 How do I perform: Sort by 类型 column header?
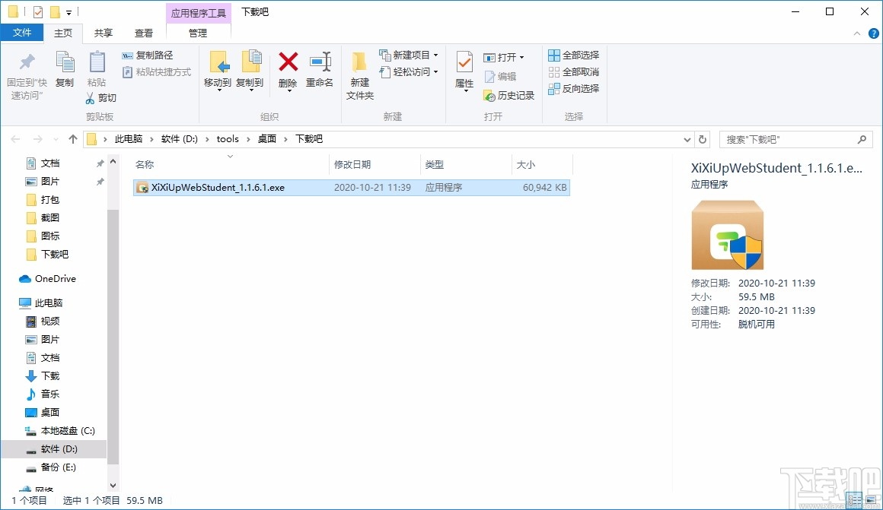click(x=466, y=164)
